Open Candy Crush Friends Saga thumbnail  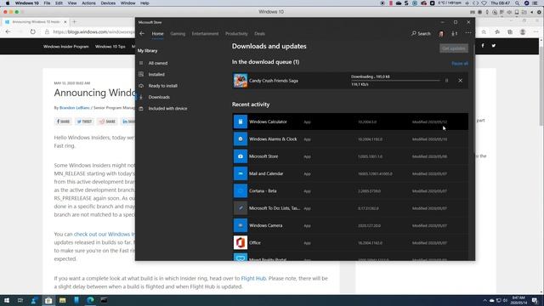[240, 81]
